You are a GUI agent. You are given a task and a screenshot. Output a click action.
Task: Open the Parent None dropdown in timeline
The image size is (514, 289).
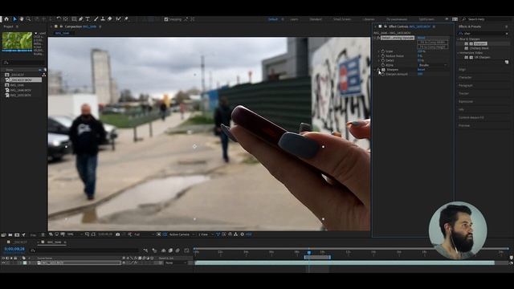click(175, 263)
